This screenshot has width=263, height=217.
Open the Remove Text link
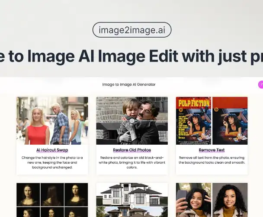pos(212,150)
